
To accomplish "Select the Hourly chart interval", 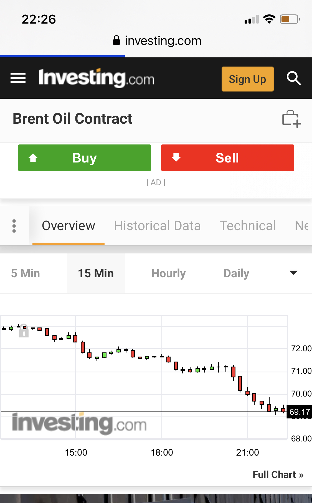I will coord(169,273).
